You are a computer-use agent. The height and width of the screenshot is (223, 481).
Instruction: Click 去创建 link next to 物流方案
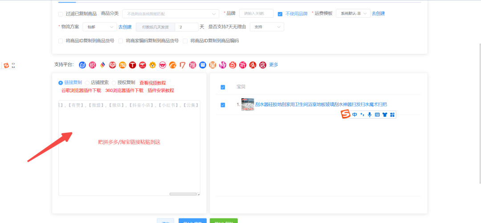pos(125,27)
